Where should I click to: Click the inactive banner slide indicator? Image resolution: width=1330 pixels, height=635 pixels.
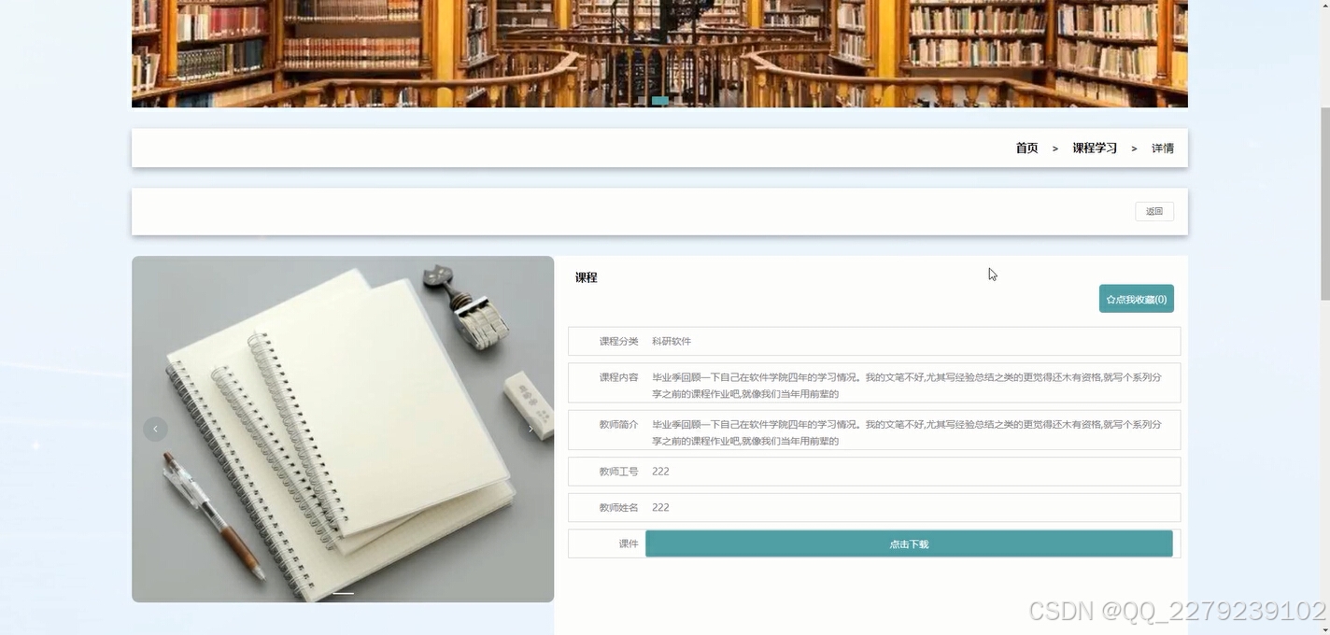point(642,100)
